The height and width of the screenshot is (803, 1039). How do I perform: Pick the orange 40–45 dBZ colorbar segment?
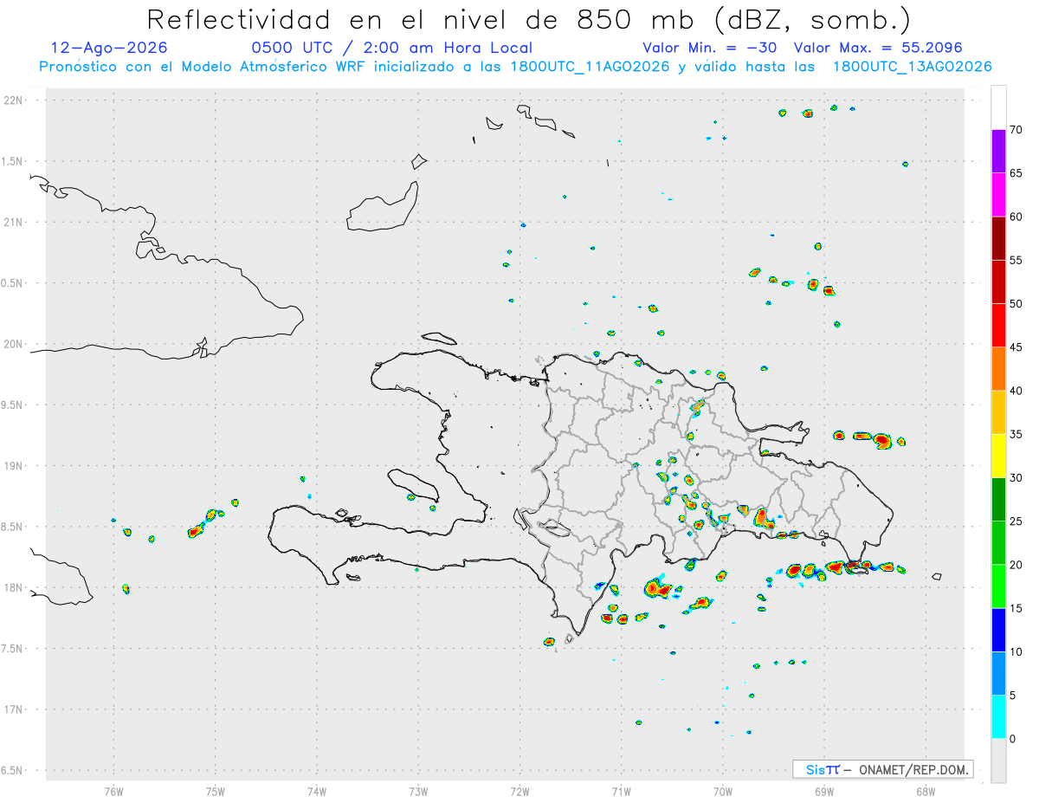998,369
